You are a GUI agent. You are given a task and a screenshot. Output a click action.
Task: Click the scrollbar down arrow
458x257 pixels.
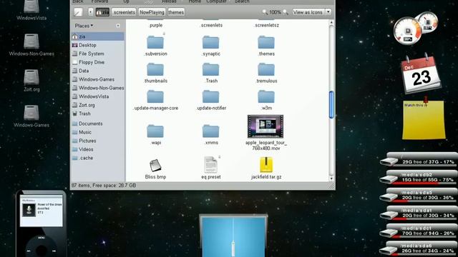pos(331,178)
